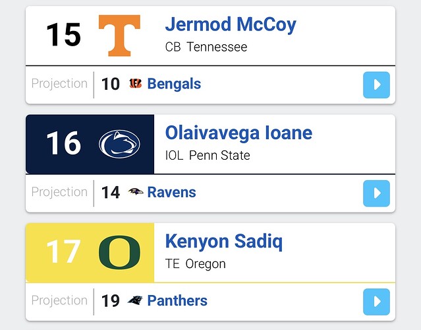Click the green Oregon O logo

(x=119, y=252)
